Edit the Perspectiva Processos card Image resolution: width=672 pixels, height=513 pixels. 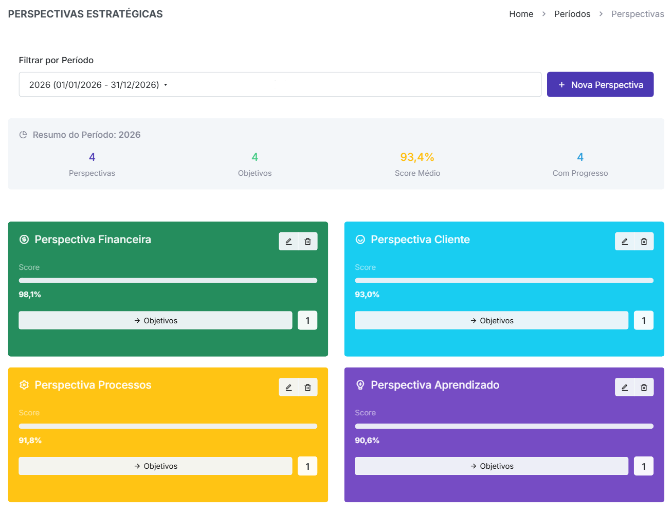pos(288,387)
